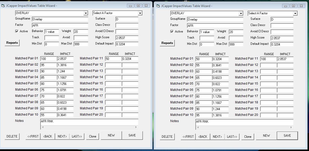Click Notes scrollbar right arrow in right window
The height and width of the screenshot is (151, 309).
pyautogui.click(x=291, y=127)
